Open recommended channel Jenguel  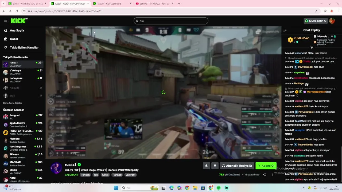(x=23, y=117)
